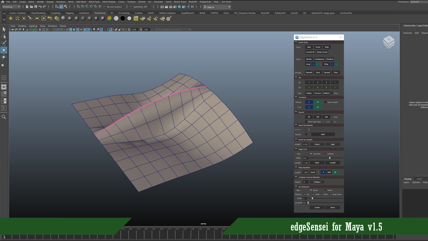Viewport: 428px width, 241px height.
Task: Click the New Scene file icon
Action: 27,7
